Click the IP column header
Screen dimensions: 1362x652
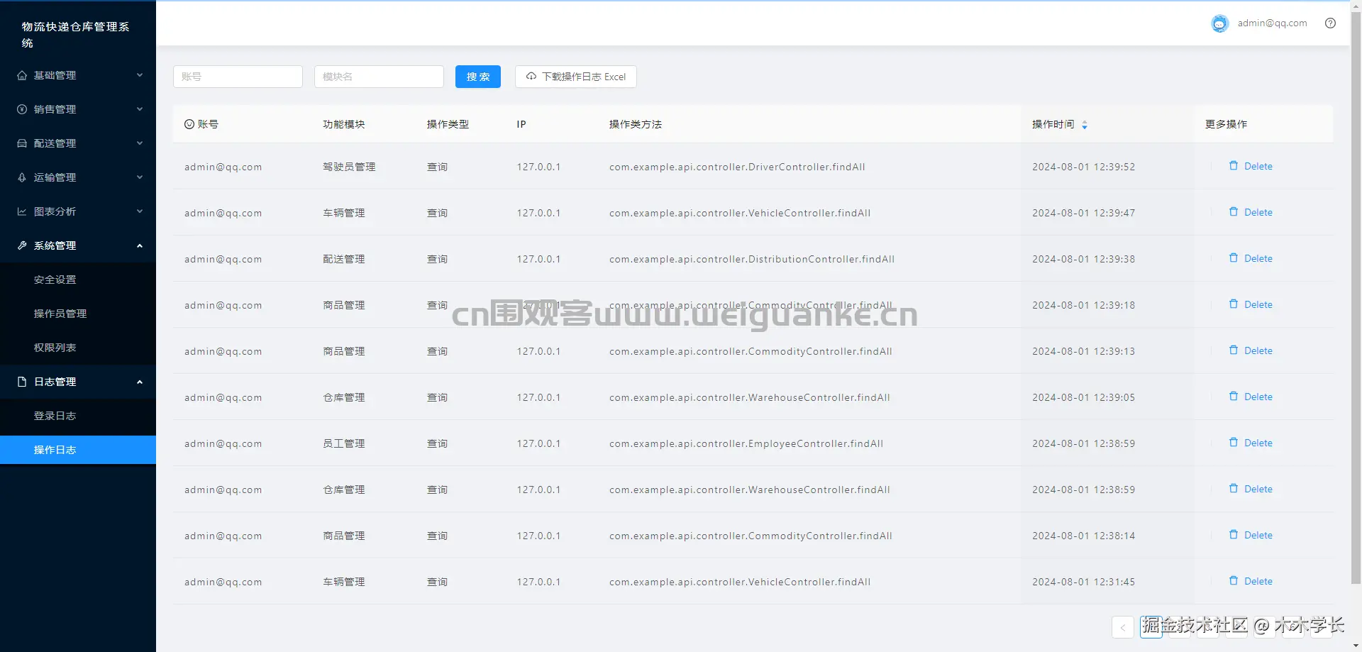pyautogui.click(x=521, y=124)
